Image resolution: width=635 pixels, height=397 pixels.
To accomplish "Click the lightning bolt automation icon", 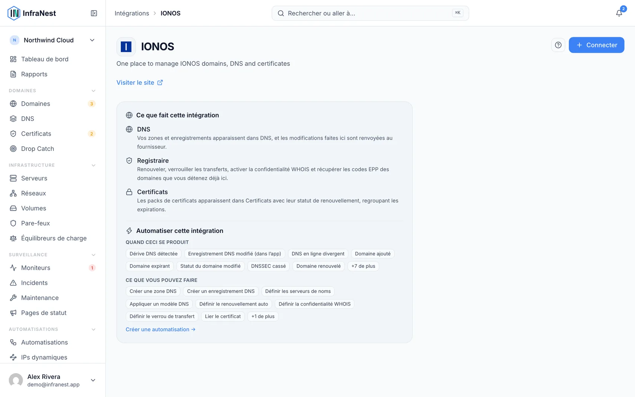I will tap(129, 231).
